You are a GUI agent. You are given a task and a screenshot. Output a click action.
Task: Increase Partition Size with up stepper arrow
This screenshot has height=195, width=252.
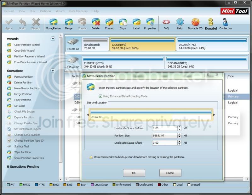pos(179,134)
